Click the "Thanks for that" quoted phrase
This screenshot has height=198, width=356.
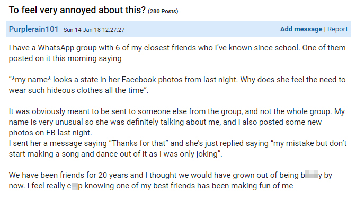pos(138,143)
